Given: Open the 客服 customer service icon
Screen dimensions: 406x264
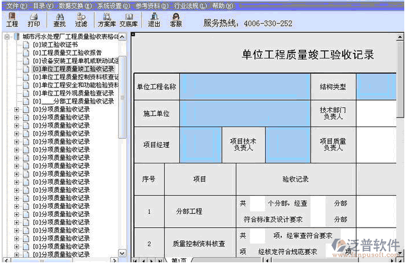Looking at the screenshot, I should click(x=176, y=20).
